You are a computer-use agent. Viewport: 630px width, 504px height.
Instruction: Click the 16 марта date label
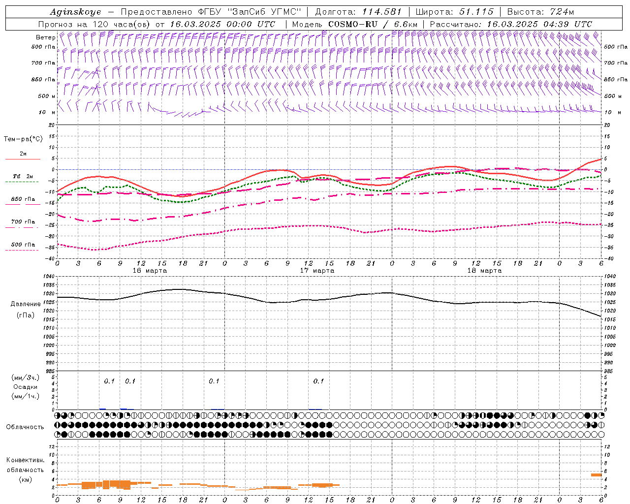(x=150, y=271)
